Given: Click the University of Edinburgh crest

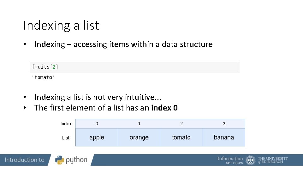Looking at the screenshot, I should (251, 160).
